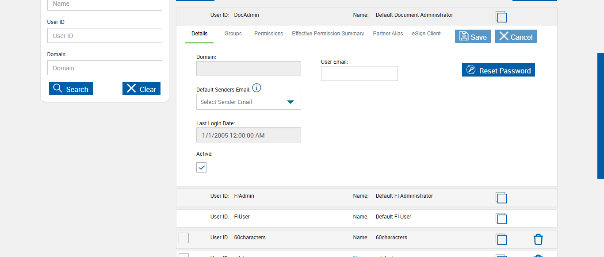Click the copy icon for 60characters user
This screenshot has height=257, width=604.
point(501,239)
